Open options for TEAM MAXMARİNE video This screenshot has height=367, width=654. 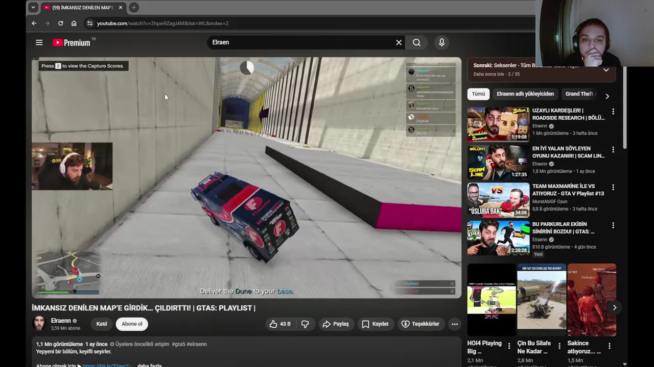coord(613,188)
